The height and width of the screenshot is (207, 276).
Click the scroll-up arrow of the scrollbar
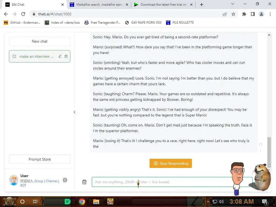pyautogui.click(x=269, y=35)
